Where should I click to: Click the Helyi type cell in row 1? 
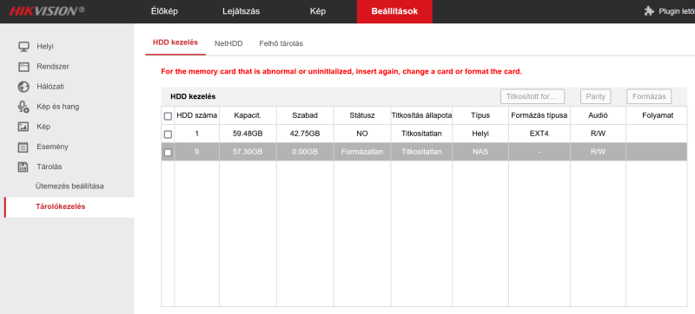pyautogui.click(x=480, y=134)
